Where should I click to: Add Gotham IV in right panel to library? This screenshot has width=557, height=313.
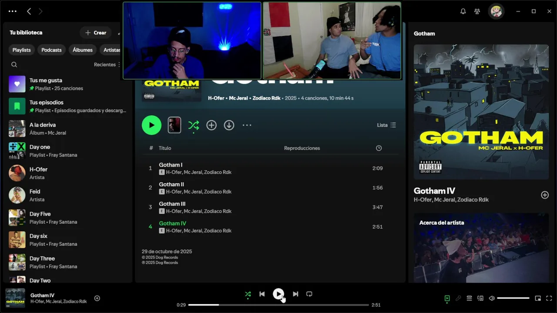click(545, 195)
